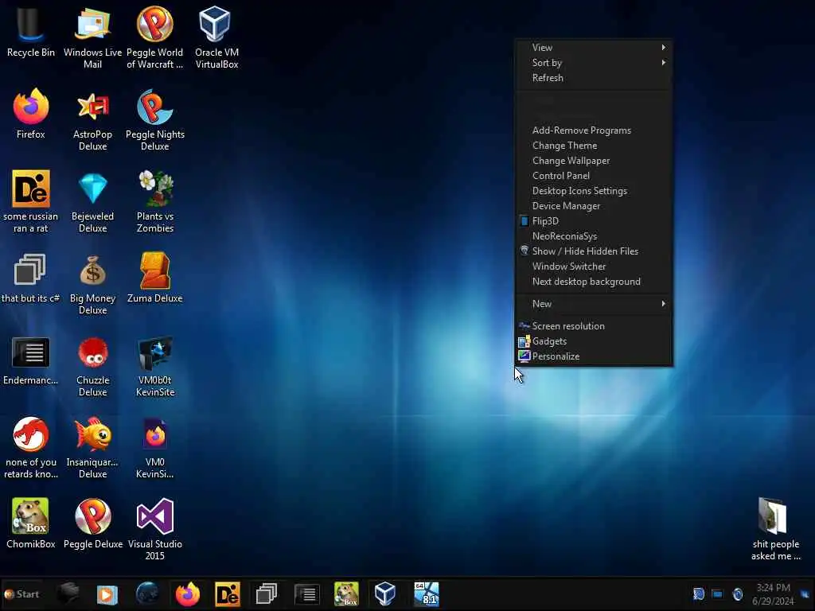The image size is (815, 611).
Task: Select ChomikBox desktop icon
Action: coord(31,523)
